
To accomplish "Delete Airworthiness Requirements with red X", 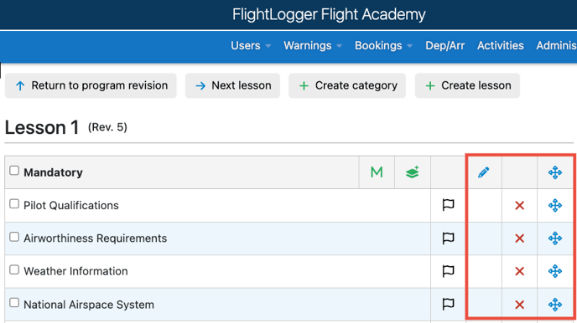I will tap(520, 238).
